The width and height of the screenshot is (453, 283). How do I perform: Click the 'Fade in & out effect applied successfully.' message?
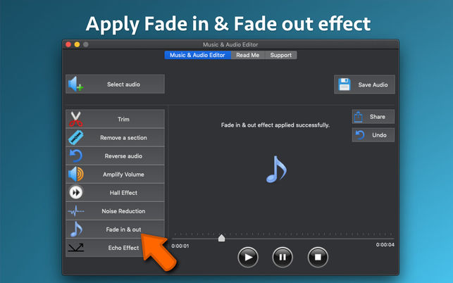[x=275, y=125]
